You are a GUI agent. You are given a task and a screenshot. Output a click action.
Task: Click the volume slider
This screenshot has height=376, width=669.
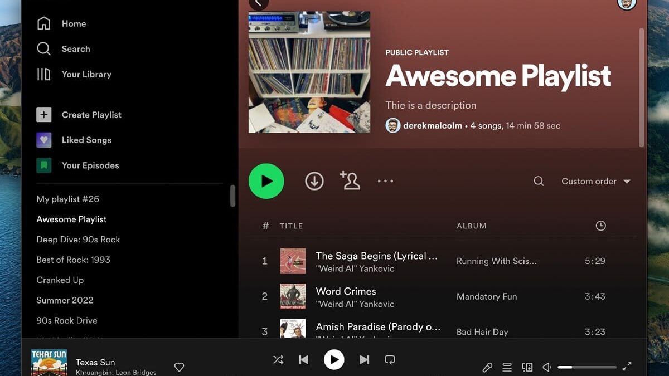point(587,367)
